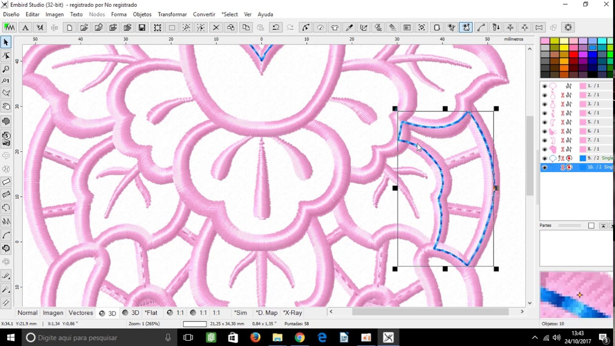
Task: Select object row '10. / 2' in list
Action: pyautogui.click(x=577, y=167)
